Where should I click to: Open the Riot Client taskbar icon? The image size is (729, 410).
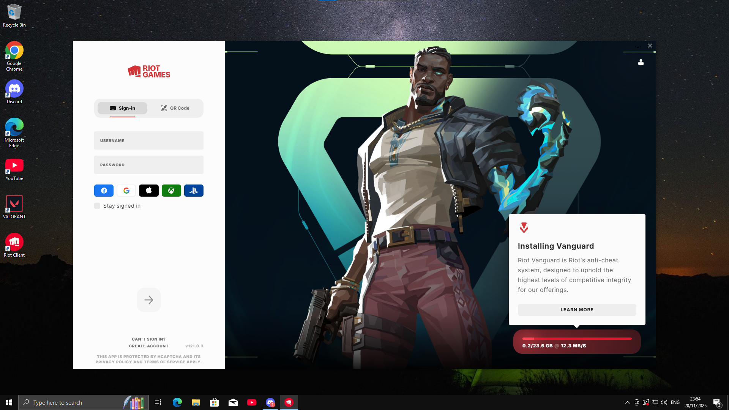tap(289, 402)
